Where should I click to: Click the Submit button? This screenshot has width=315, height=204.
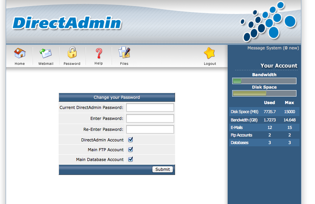tap(163, 169)
